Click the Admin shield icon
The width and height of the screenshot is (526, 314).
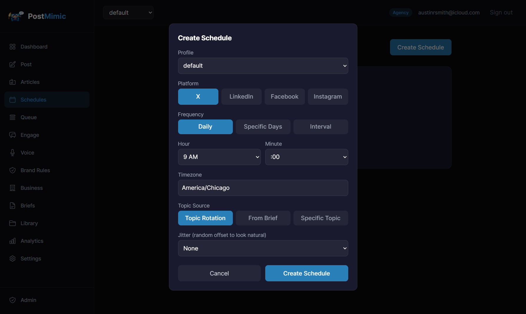12,300
